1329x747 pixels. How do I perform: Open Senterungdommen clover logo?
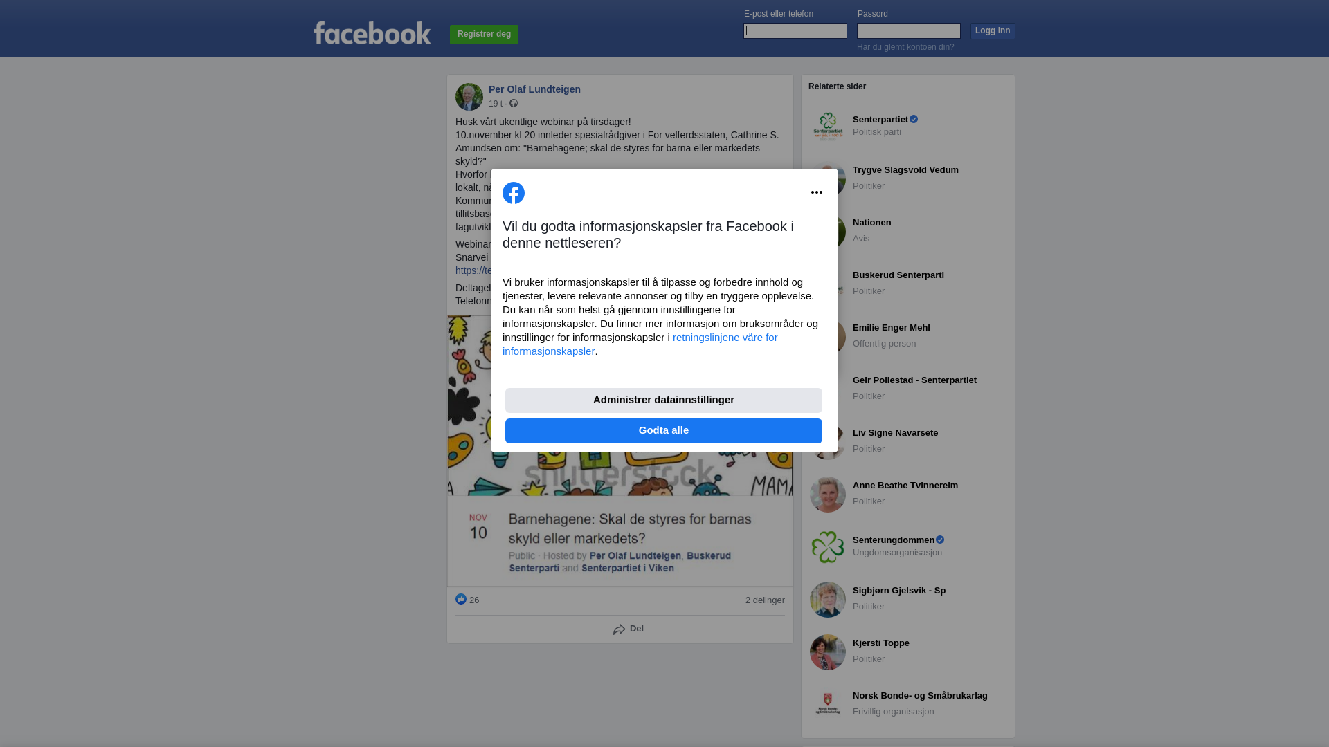[828, 547]
